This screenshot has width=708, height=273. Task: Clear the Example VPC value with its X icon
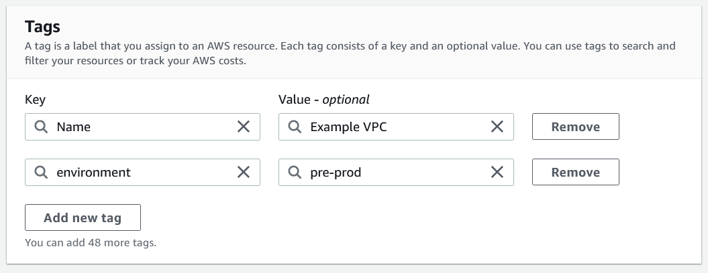497,126
